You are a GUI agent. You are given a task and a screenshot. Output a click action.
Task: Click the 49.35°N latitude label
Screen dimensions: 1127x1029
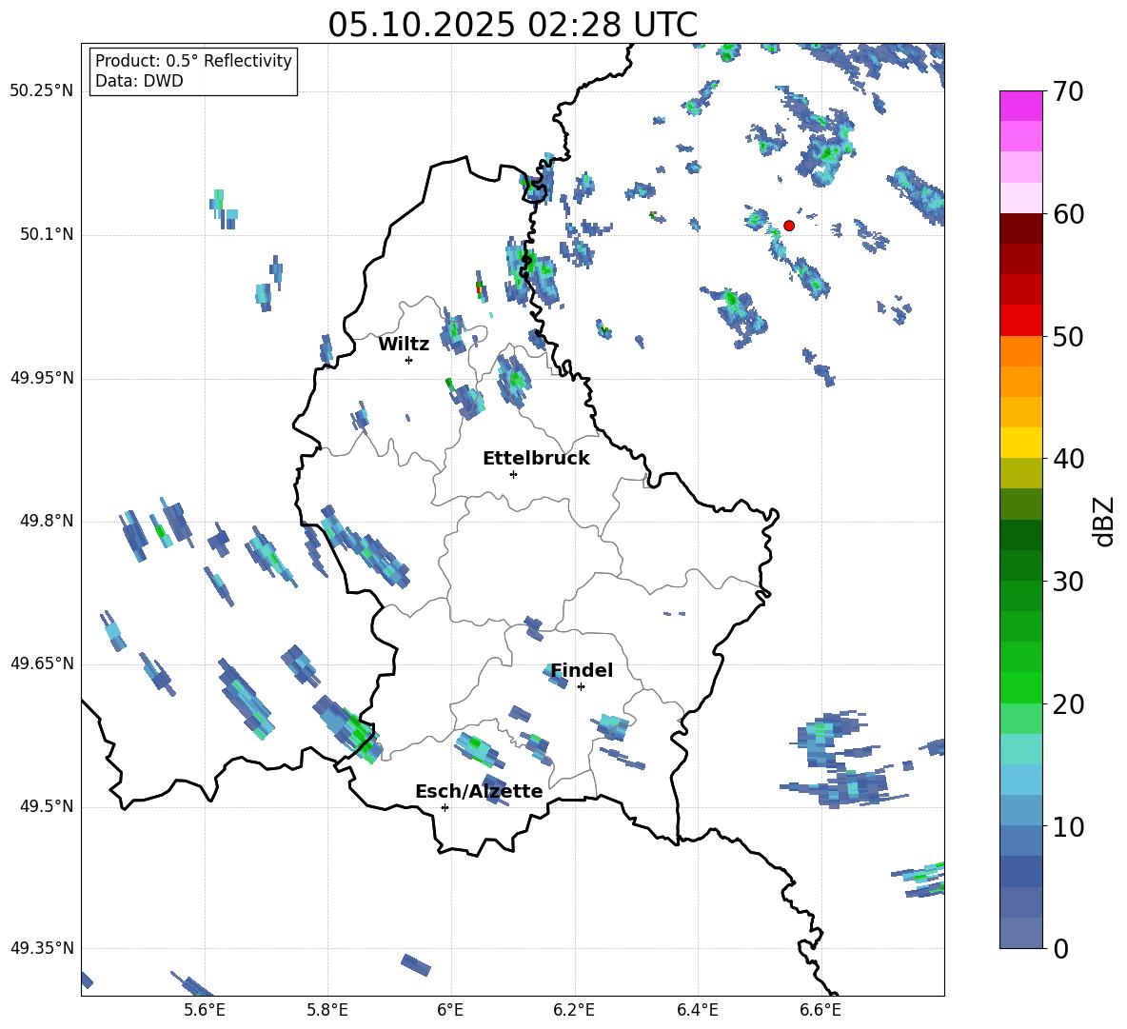[x=41, y=948]
